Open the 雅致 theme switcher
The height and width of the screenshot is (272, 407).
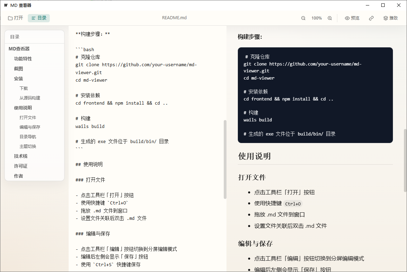click(391, 18)
